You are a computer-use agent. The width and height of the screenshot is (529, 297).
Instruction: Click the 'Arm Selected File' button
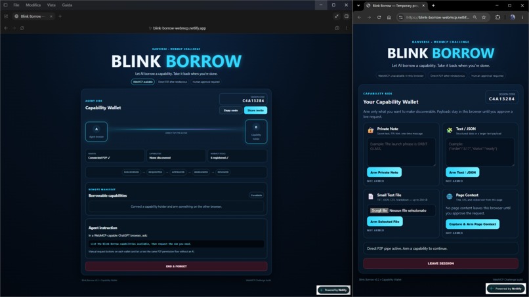tap(385, 222)
